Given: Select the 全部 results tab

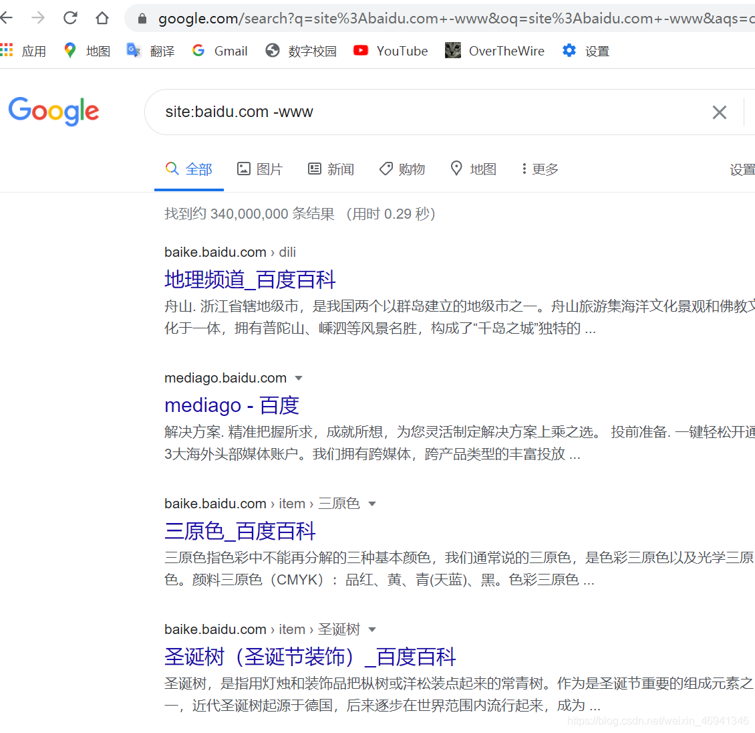Looking at the screenshot, I should [x=188, y=169].
